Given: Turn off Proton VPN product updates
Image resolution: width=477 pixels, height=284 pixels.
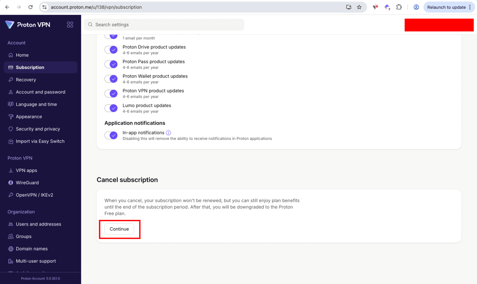Looking at the screenshot, I should pyautogui.click(x=111, y=93).
